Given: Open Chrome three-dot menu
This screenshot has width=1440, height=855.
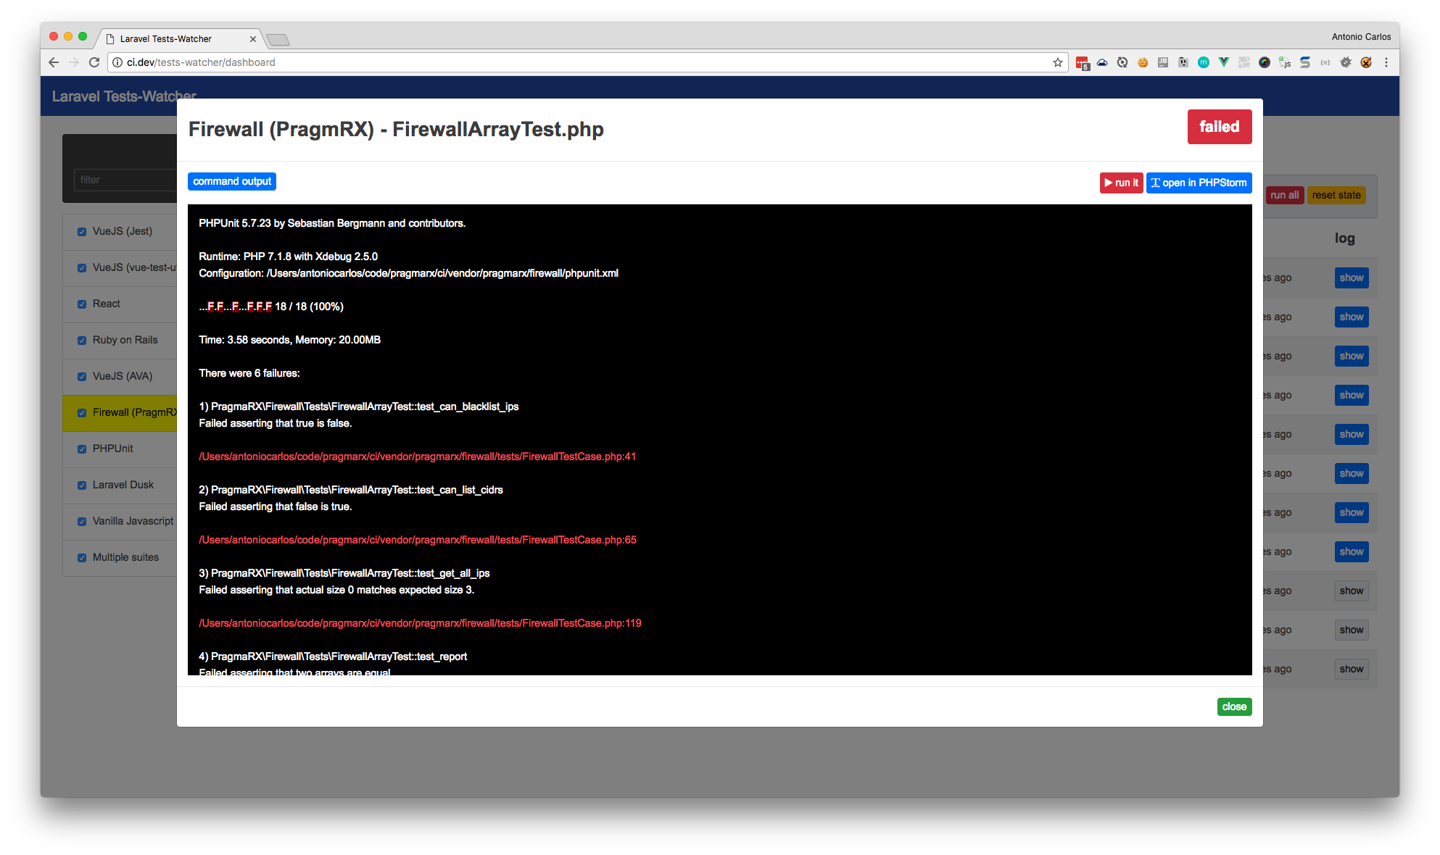Looking at the screenshot, I should [x=1386, y=62].
